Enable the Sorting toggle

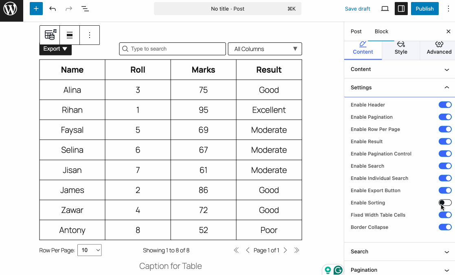click(x=445, y=202)
